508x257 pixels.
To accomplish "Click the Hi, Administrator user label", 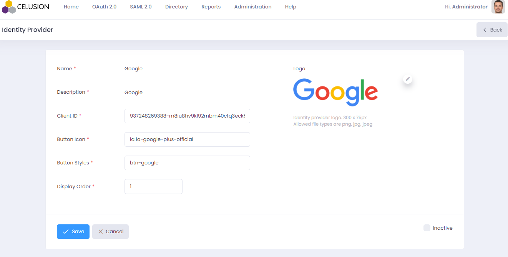I will 466,7.
